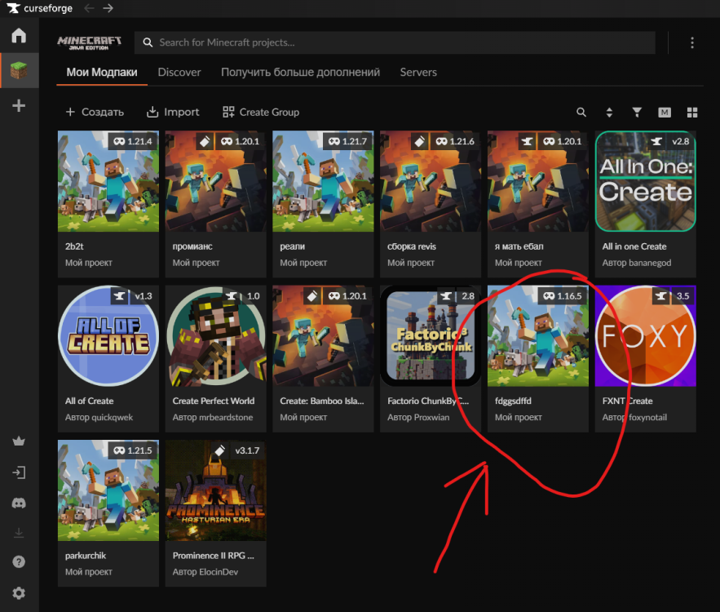This screenshot has width=720, height=612.
Task: Click the 2.8 badge on Factorio ChunkByChunk
Action: point(468,296)
